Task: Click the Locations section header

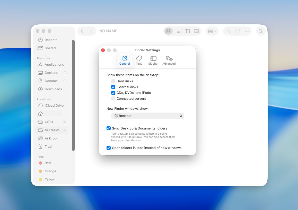Action: [44, 99]
